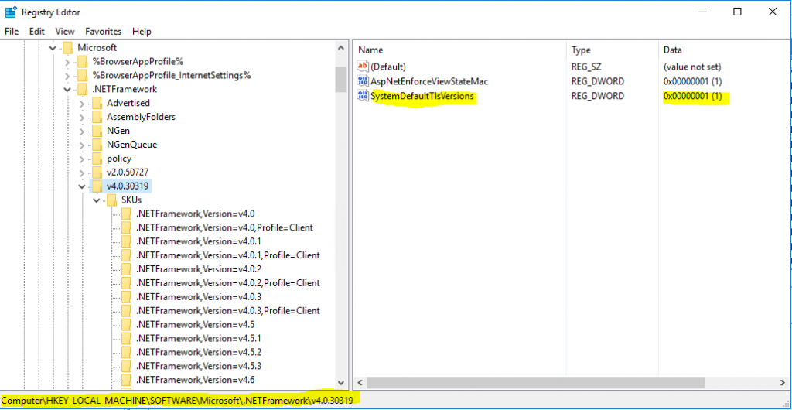Select the .NETFramework folder icon
The image size is (792, 410).
[x=83, y=90]
